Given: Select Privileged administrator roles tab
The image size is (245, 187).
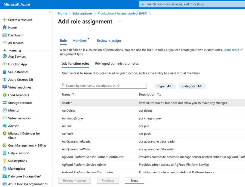Looking at the screenshot, I should 117,64.
